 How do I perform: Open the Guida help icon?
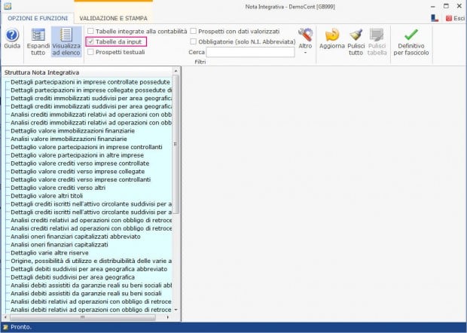coord(12,35)
